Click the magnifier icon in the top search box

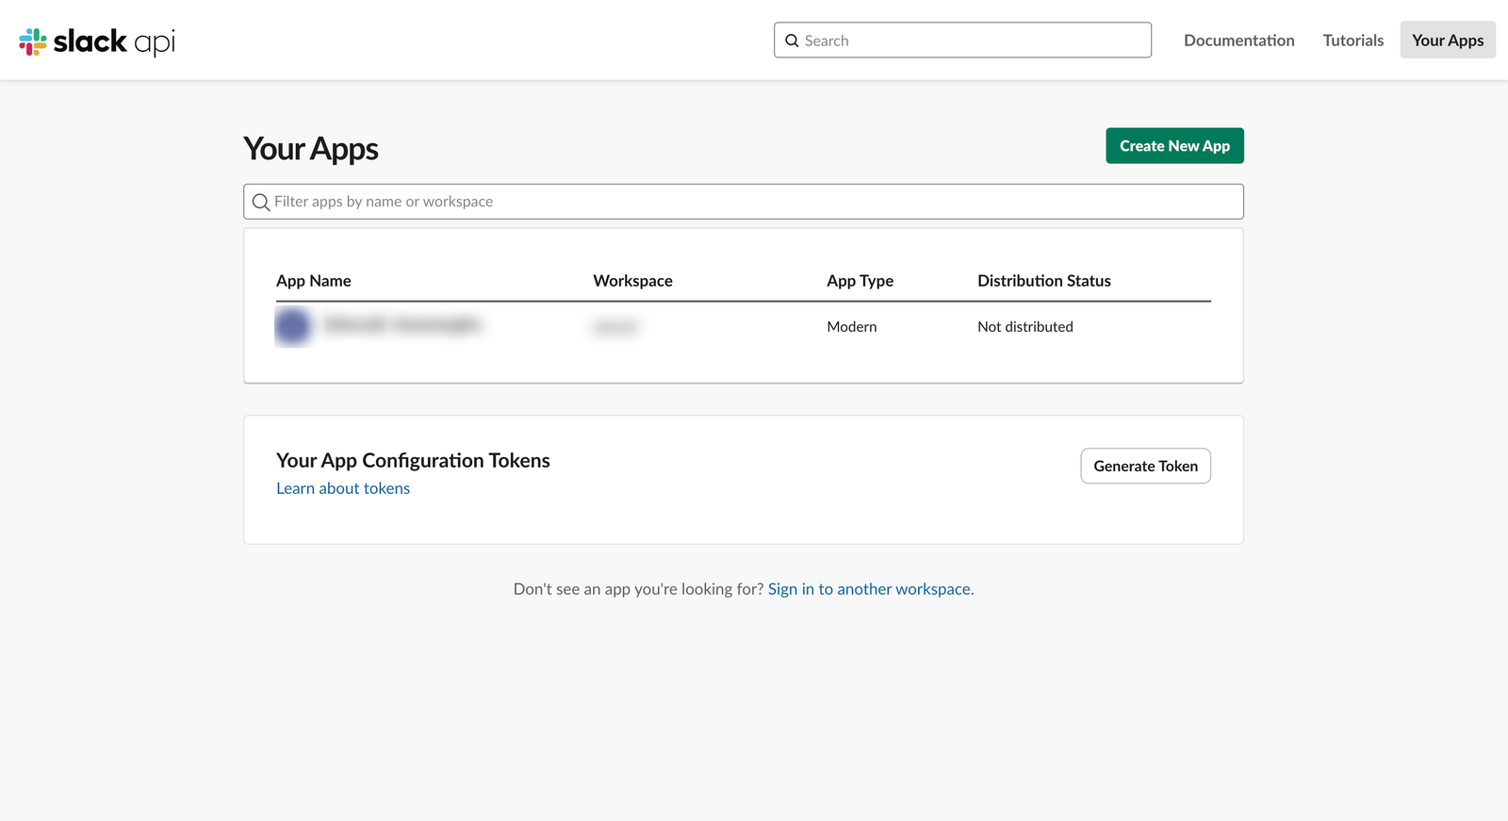click(792, 41)
